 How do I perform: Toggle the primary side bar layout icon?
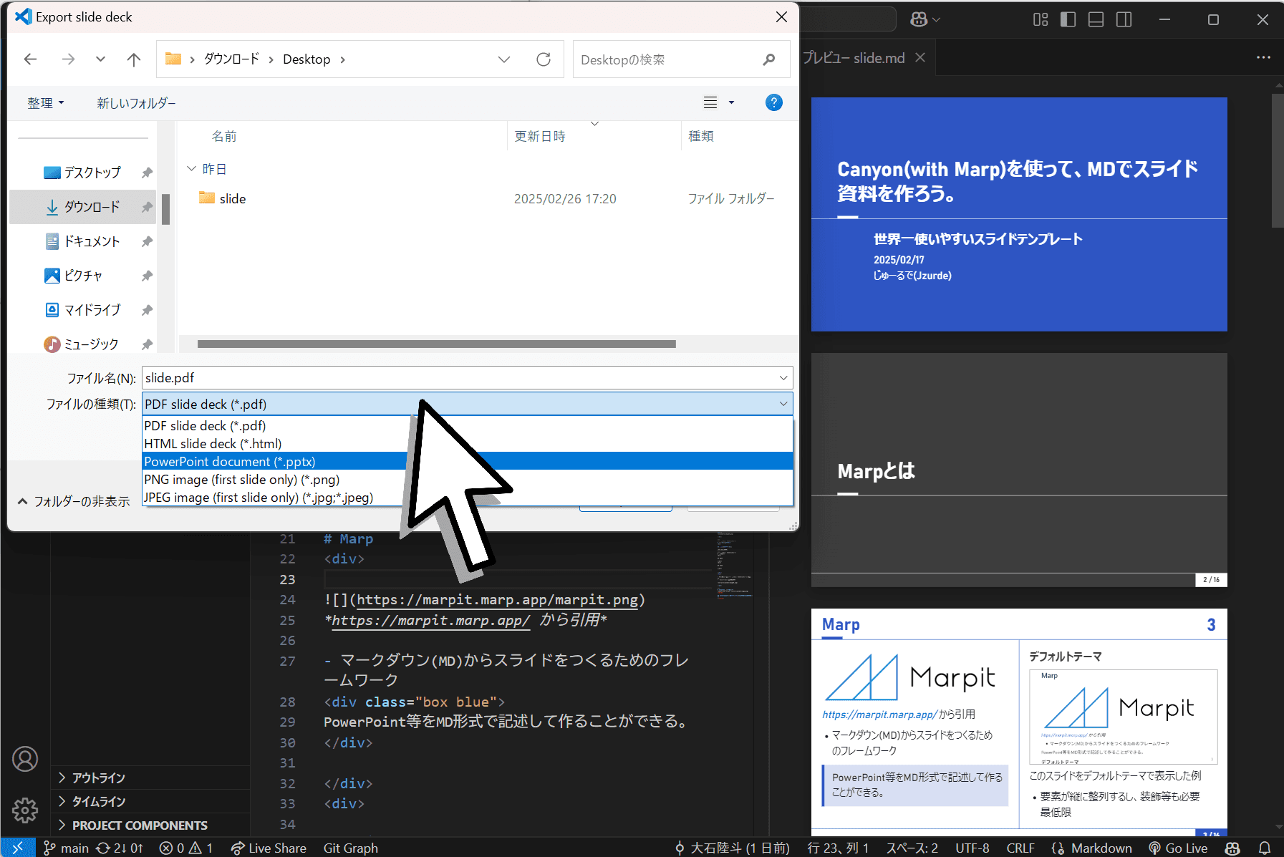coord(1068,19)
